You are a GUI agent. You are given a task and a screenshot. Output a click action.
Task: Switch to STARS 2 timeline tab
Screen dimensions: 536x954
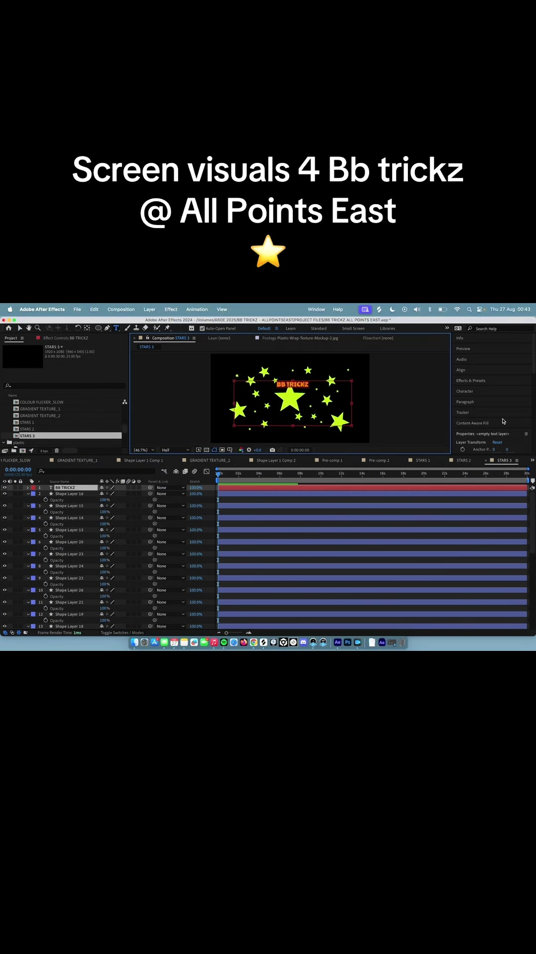coord(464,461)
